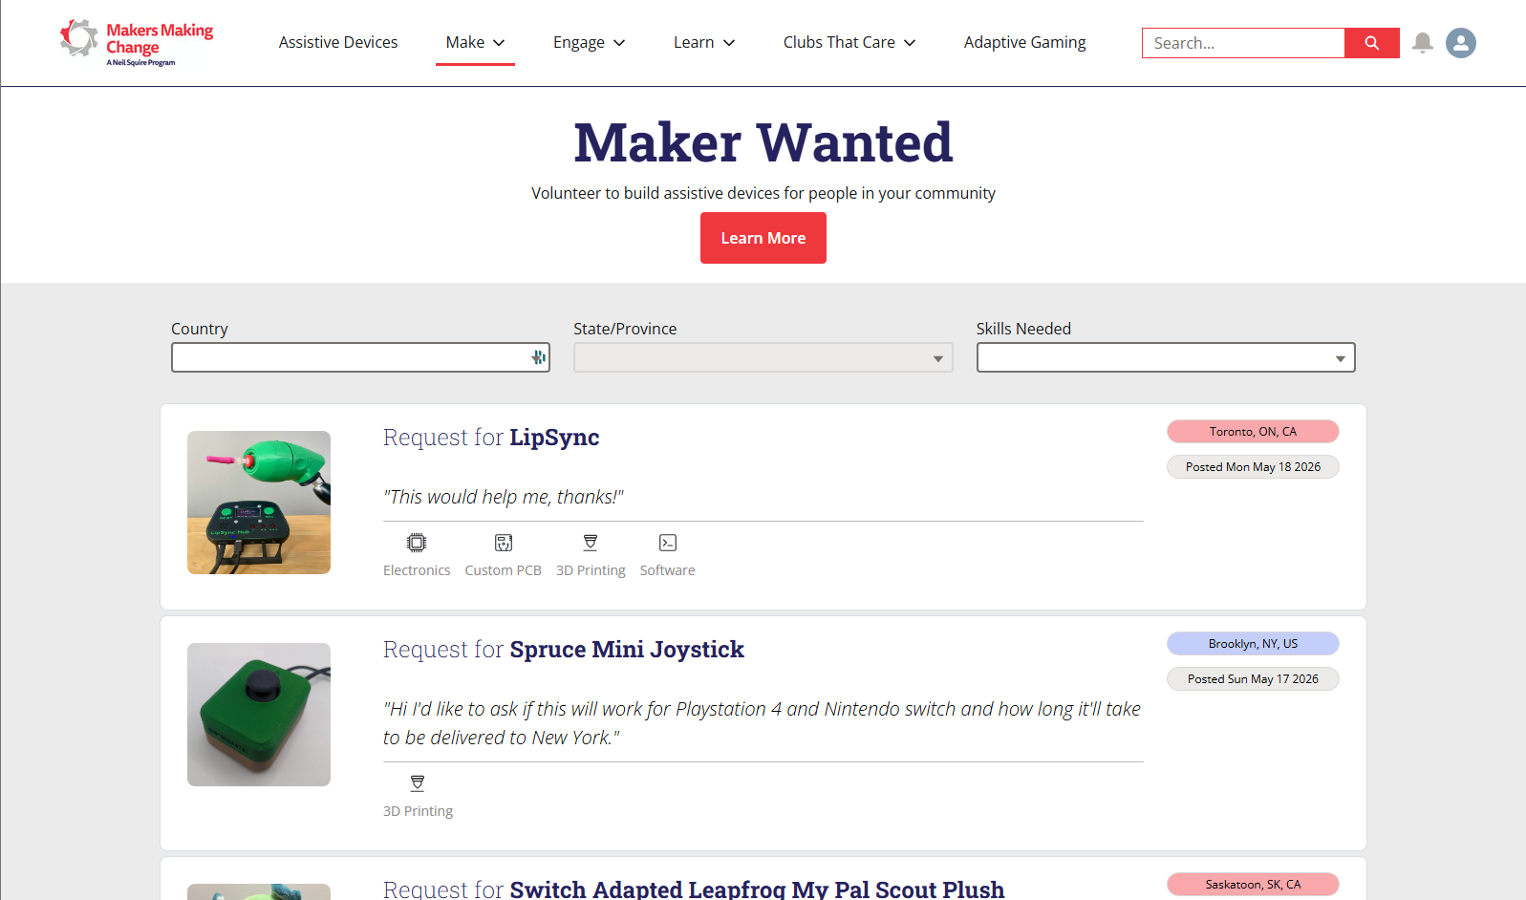1526x900 pixels.
Task: Click the "This would help me, thanks!" quote
Action: (x=504, y=497)
